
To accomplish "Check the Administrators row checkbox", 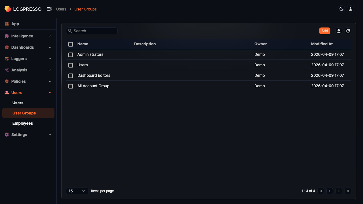I will (x=70, y=55).
